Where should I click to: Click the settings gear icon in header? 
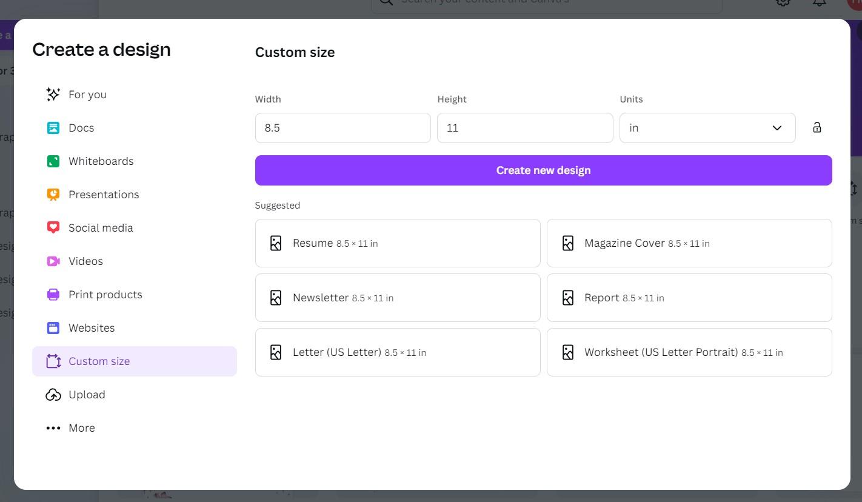[783, 2]
